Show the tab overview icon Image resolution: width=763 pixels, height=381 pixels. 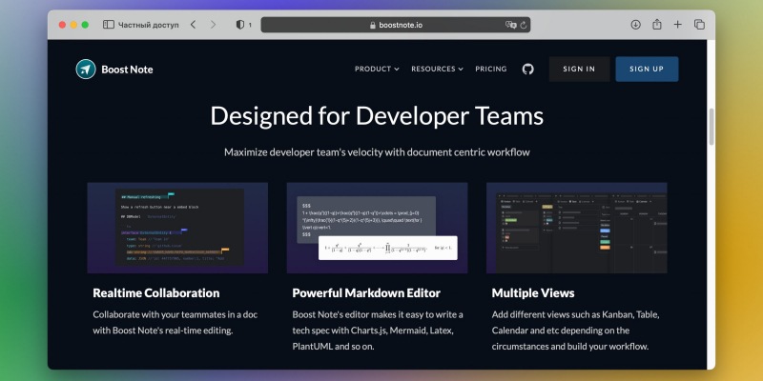(x=699, y=25)
